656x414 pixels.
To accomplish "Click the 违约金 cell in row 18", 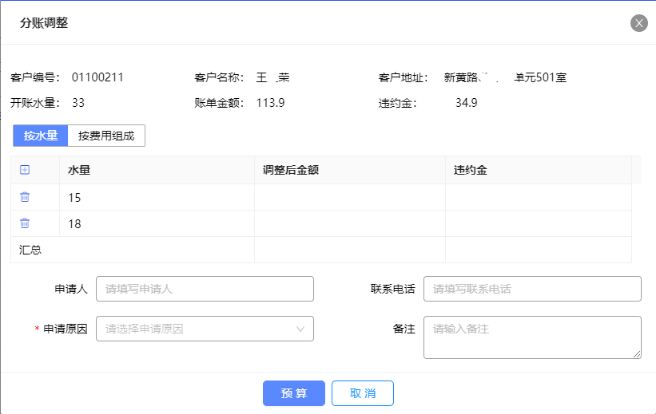I will [x=539, y=223].
